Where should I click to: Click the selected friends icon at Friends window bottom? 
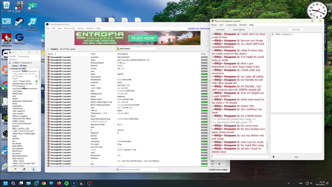click(x=33, y=169)
